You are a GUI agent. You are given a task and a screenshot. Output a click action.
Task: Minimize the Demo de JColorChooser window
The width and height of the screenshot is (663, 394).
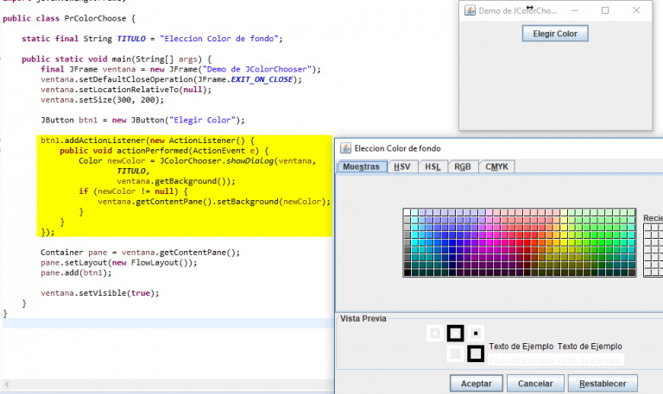[573, 10]
